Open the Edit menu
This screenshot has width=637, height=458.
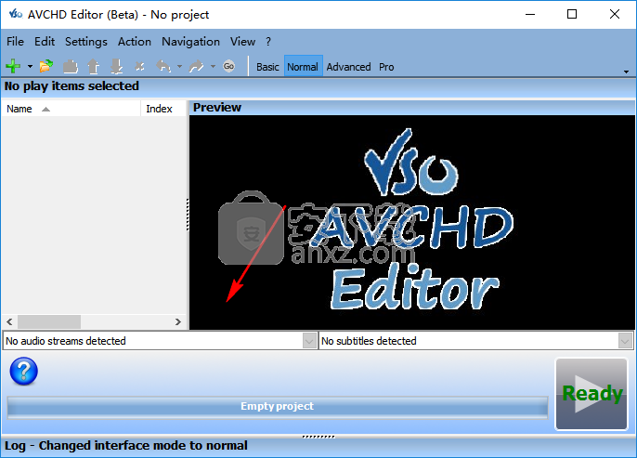[x=45, y=42]
